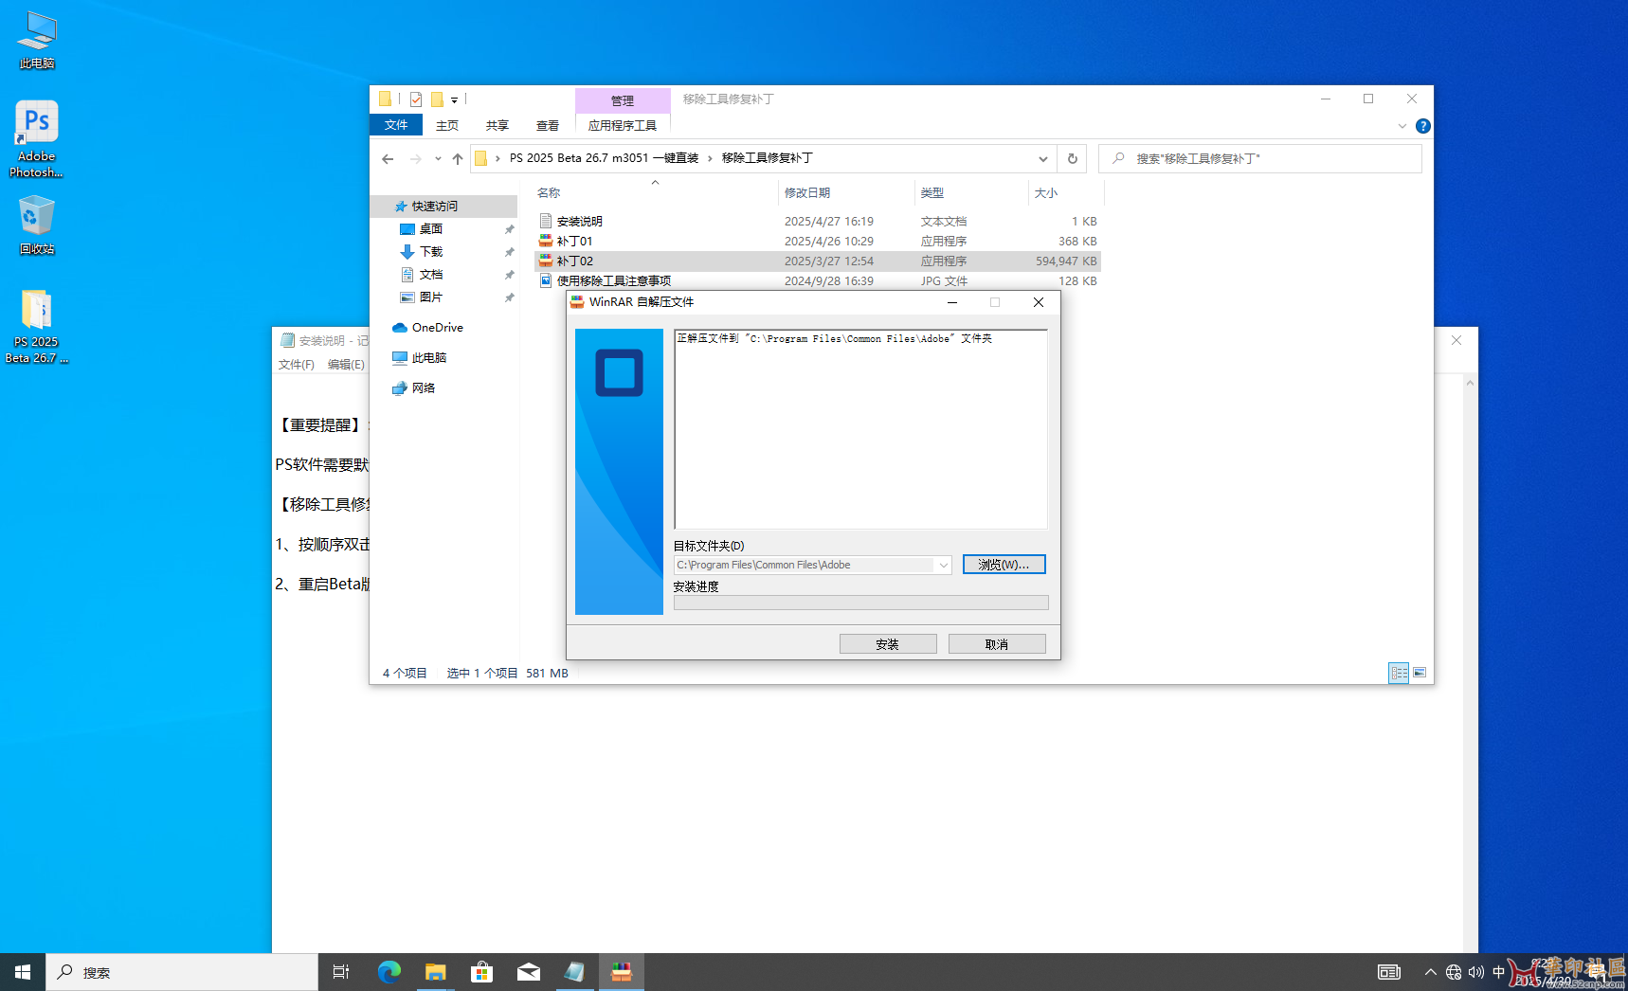The width and height of the screenshot is (1628, 991).
Task: Click the Notepad vertical scrollbar up arrow
Action: click(1470, 383)
